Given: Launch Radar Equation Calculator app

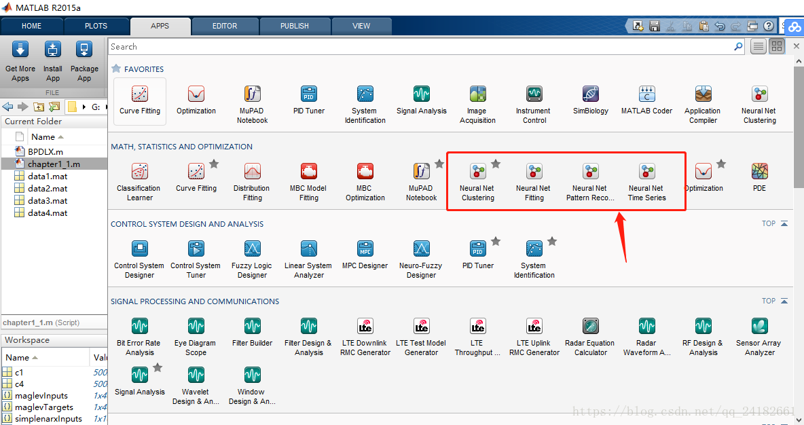Looking at the screenshot, I should (x=590, y=337).
